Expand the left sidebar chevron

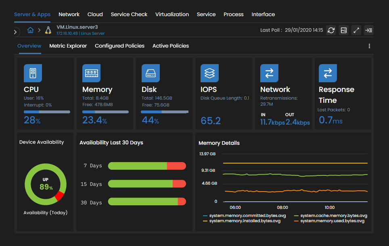pos(15,31)
